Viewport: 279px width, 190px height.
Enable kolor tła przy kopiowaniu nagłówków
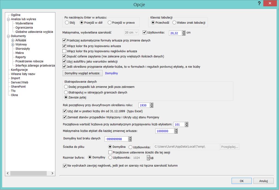(64, 51)
